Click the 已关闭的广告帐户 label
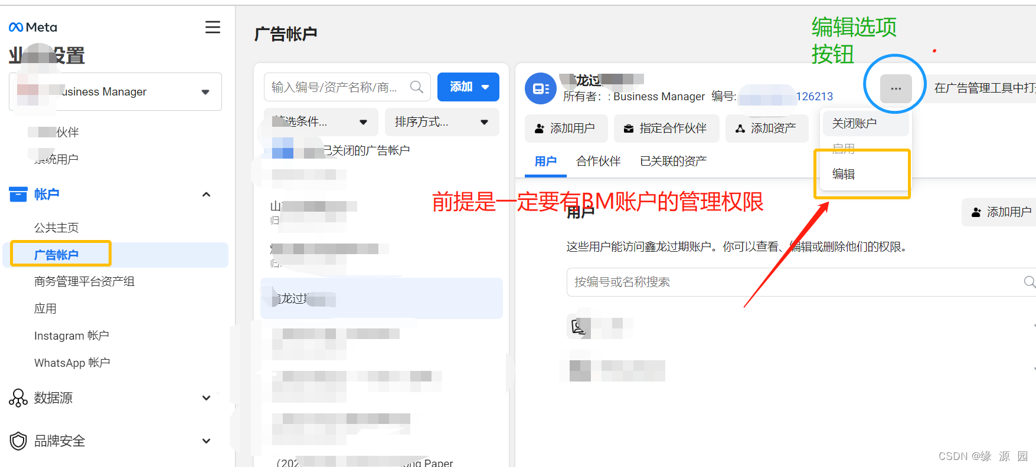 [x=366, y=150]
